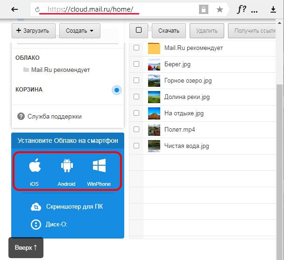Click the file name Долина реки.jpg
Viewport: 284px width, 260px height.
point(187,97)
